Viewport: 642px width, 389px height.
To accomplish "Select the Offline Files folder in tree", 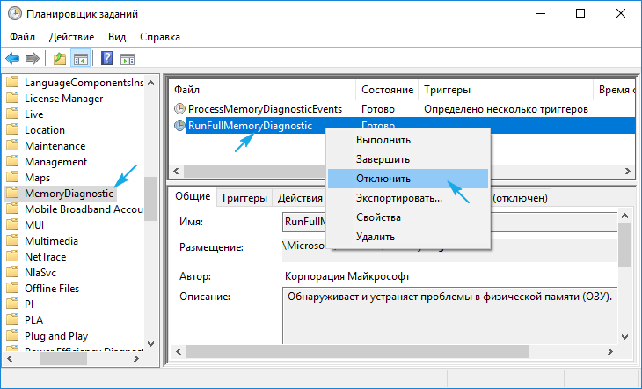I will coord(52,288).
